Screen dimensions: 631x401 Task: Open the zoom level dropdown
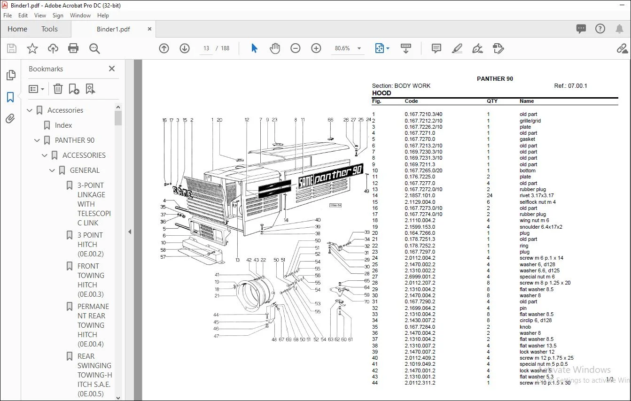(x=359, y=48)
